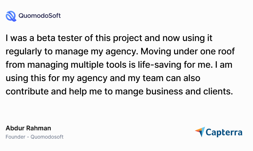Click the Capterra arrow logo icon
The image size is (253, 151).
200,132
